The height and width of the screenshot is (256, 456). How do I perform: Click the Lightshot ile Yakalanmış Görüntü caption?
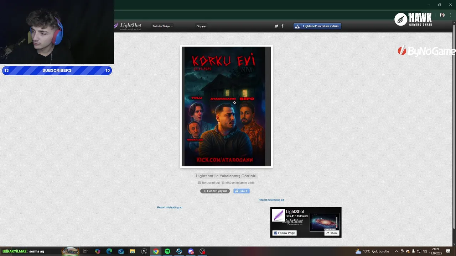click(226, 176)
